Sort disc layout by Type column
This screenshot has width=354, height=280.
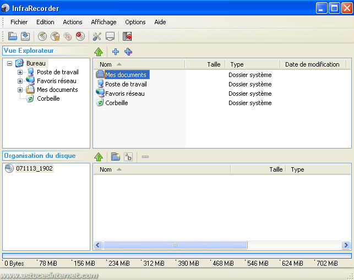pos(318,169)
